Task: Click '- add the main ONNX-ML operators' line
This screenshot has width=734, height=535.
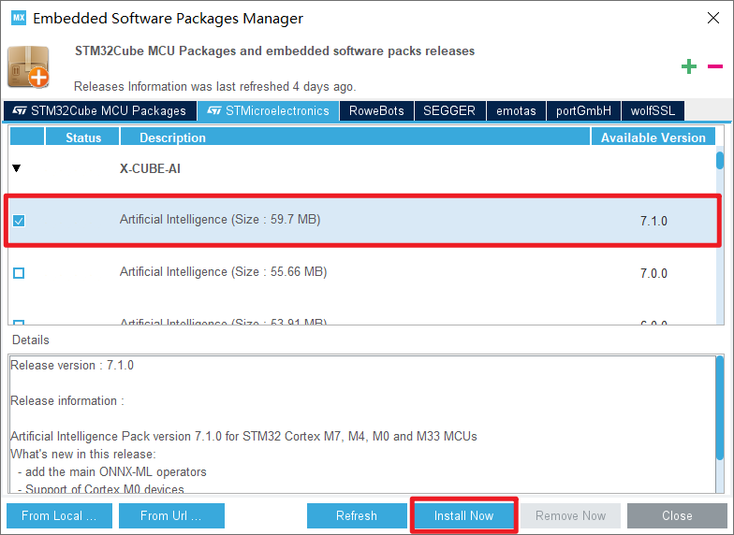Action: click(112, 471)
